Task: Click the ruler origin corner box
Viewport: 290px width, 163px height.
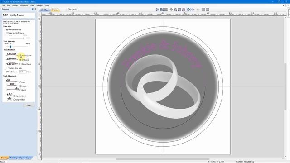Action: tap(39, 14)
